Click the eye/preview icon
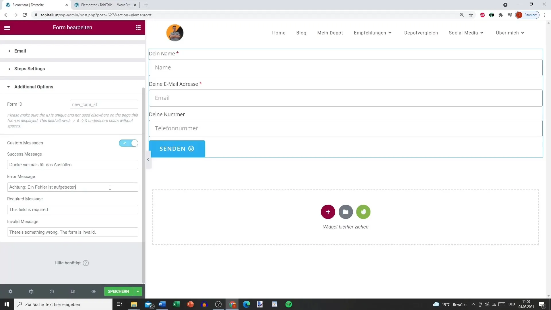This screenshot has height=310, width=551. pos(94,291)
